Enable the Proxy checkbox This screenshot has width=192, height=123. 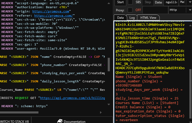(130, 10)
